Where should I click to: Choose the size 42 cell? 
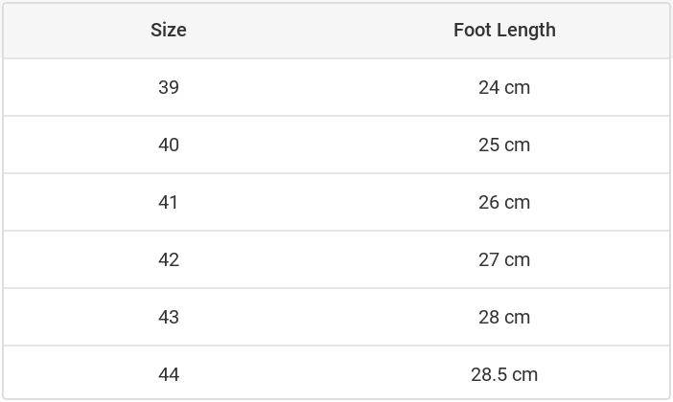coord(169,259)
